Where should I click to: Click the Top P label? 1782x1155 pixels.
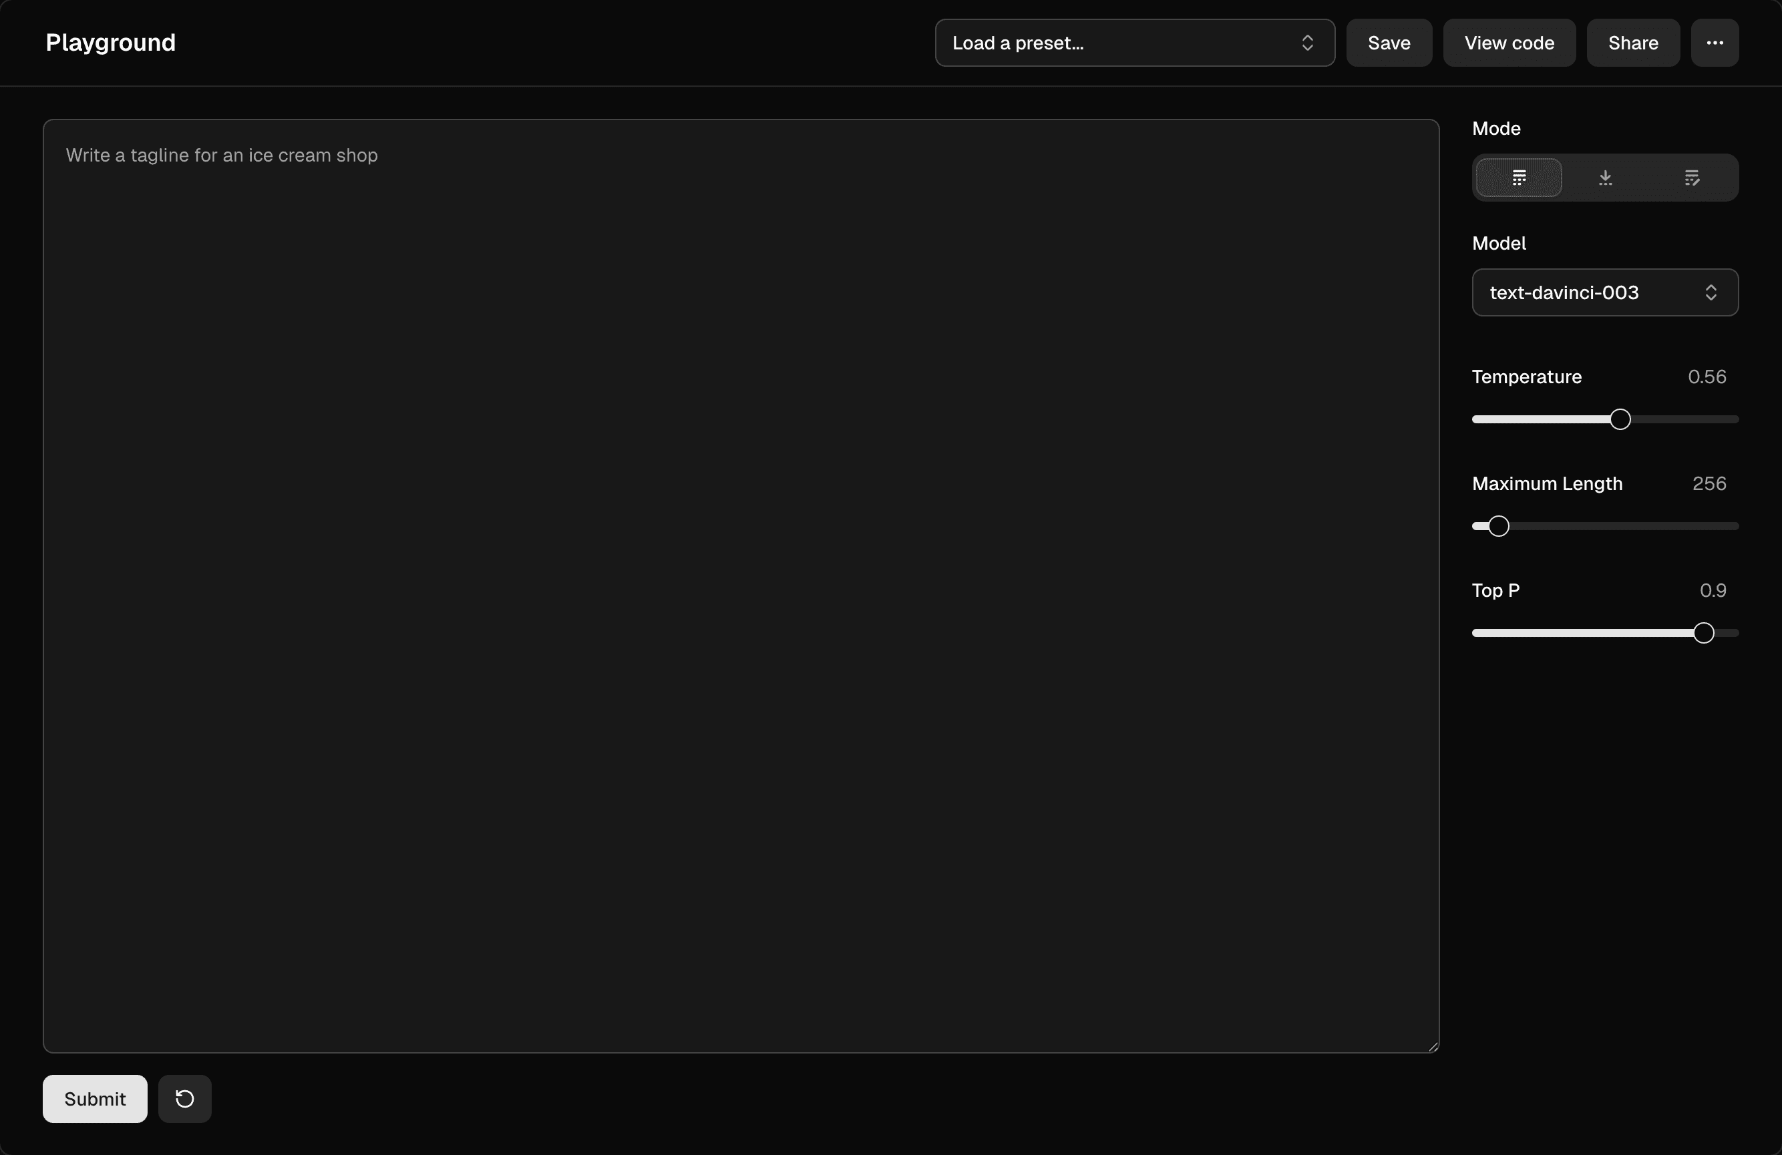click(x=1495, y=591)
